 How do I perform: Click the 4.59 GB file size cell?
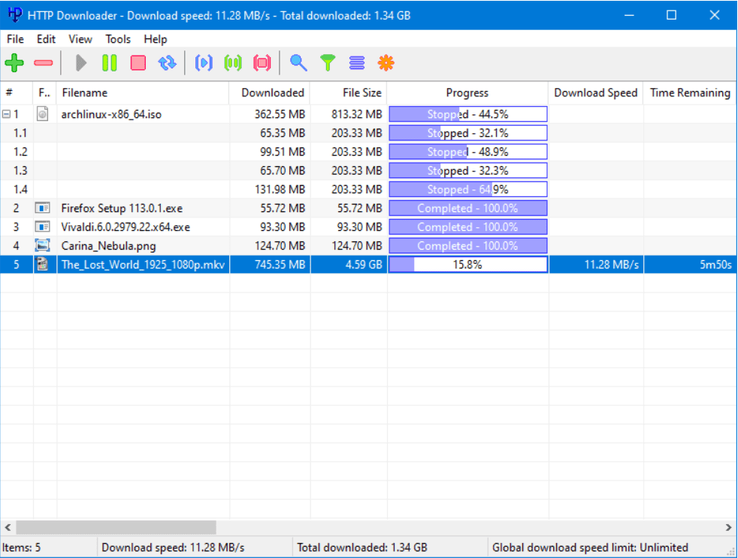pyautogui.click(x=349, y=265)
